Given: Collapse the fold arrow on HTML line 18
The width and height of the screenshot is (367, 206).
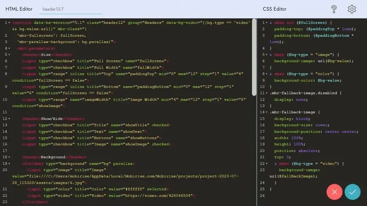Looking at the screenshot, I should point(9,157).
